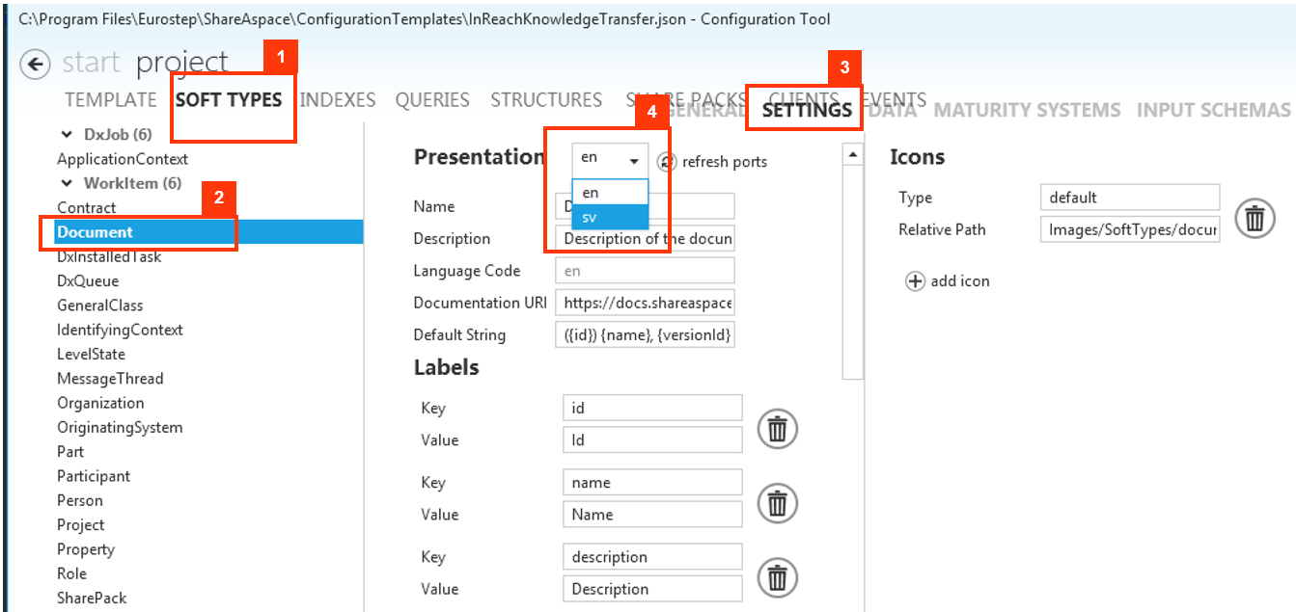Viewport: 1296px width, 612px height.
Task: Switch to the TEMPLATE tab
Action: point(110,99)
